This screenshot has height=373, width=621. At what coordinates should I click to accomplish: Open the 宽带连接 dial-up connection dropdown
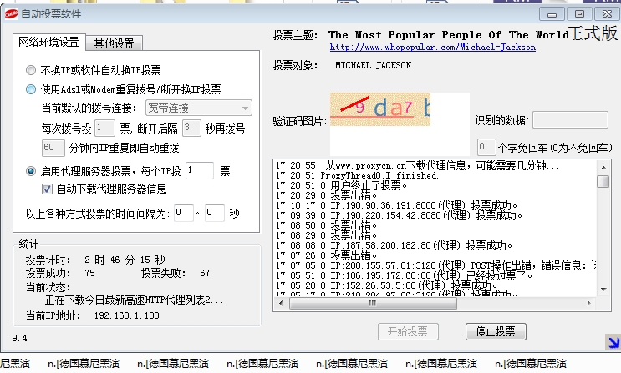click(x=199, y=108)
